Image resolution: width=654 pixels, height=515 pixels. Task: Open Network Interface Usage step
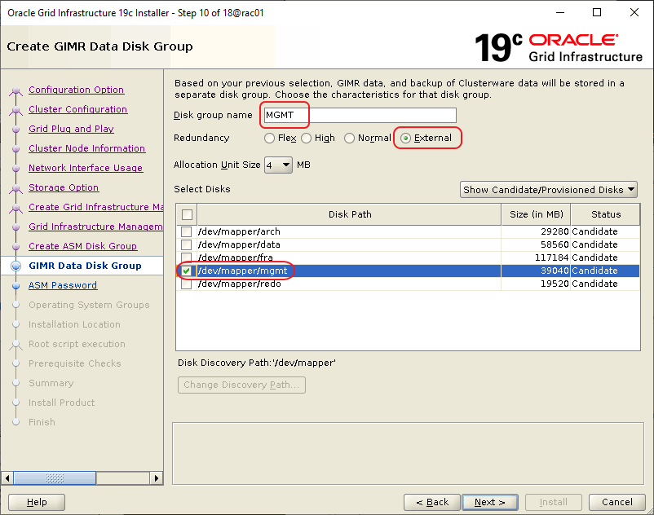(x=86, y=168)
